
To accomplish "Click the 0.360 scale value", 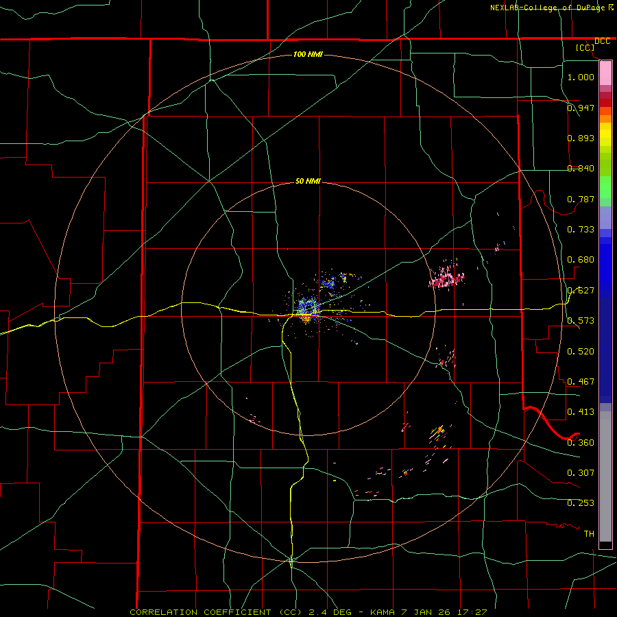I will [x=581, y=442].
